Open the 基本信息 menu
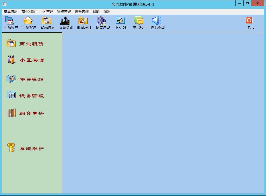 tap(11, 12)
